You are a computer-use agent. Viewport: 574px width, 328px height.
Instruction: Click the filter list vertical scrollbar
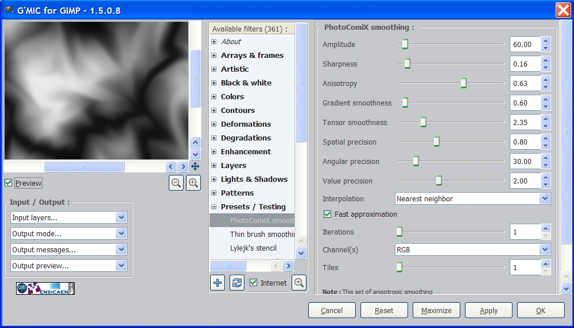click(301, 83)
